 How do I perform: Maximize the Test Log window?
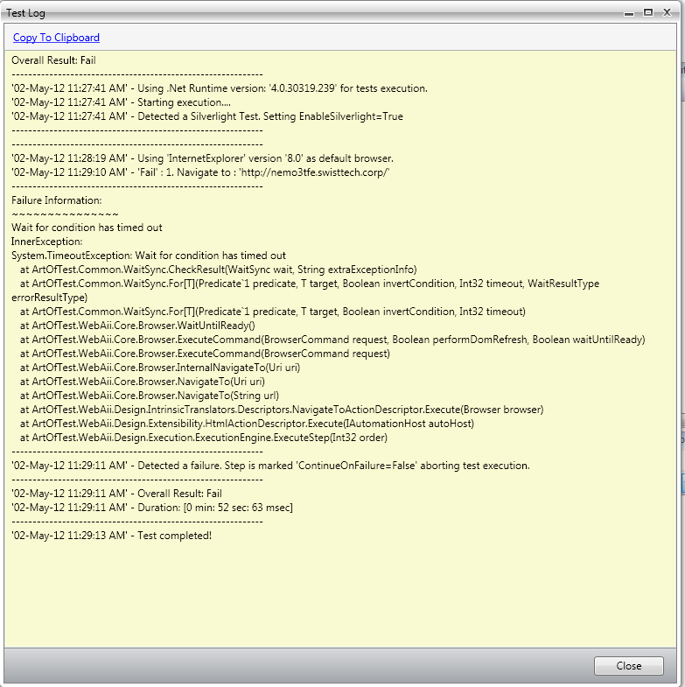(648, 12)
